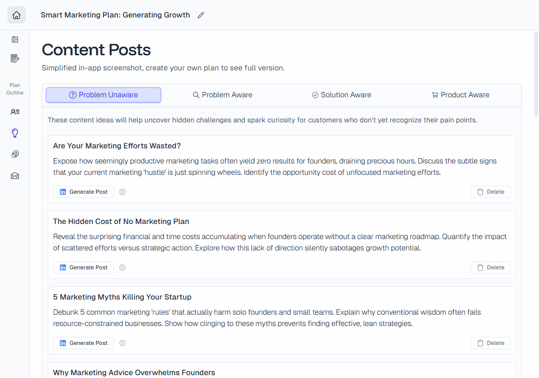539x378 pixels.
Task: Switch to the Solution Aware tab
Action: point(341,95)
